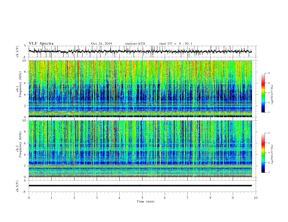Click inside the ch.2 spectrogram panel
This screenshot has height=222, width=288.
point(140,149)
